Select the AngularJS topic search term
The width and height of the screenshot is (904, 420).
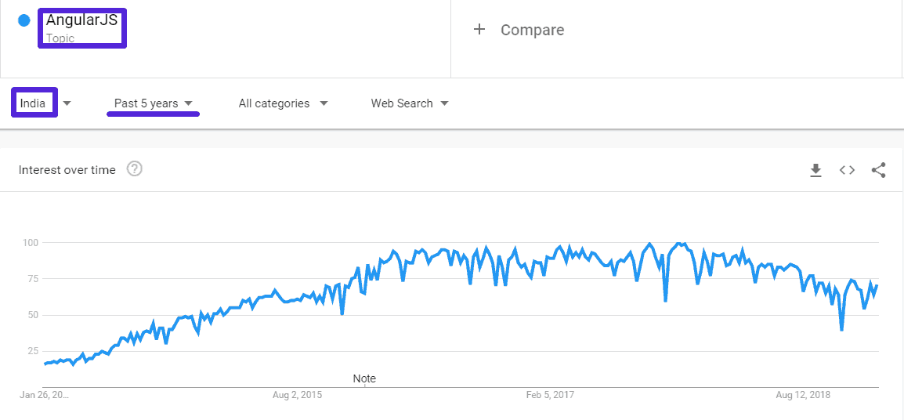click(81, 21)
